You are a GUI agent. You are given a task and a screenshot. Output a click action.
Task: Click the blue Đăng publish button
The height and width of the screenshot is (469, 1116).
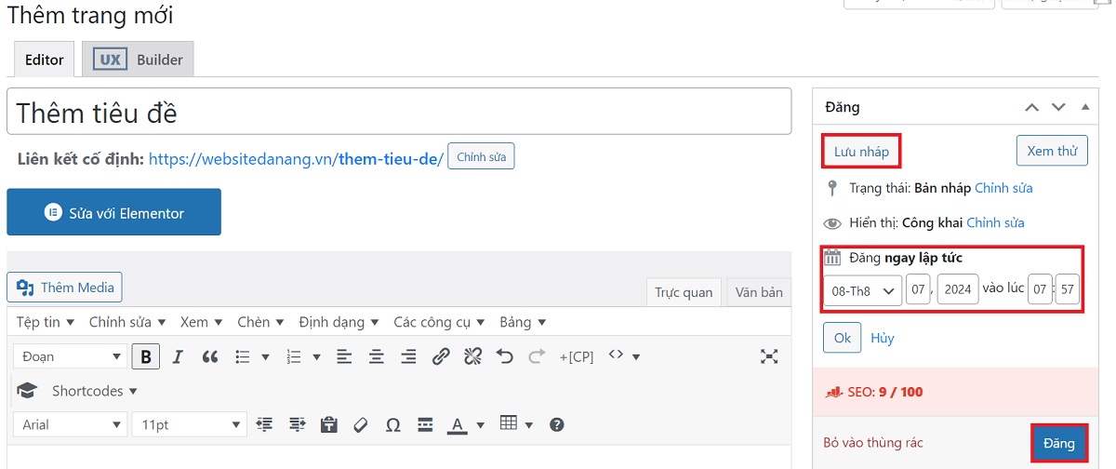[1059, 443]
